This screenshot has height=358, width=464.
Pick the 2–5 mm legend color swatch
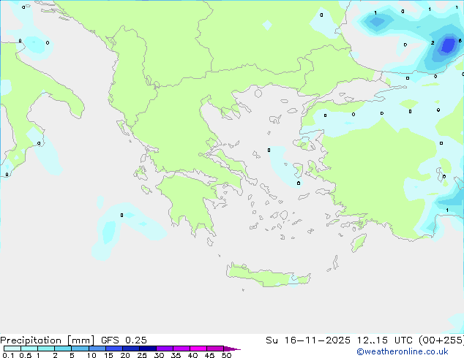[63, 349]
